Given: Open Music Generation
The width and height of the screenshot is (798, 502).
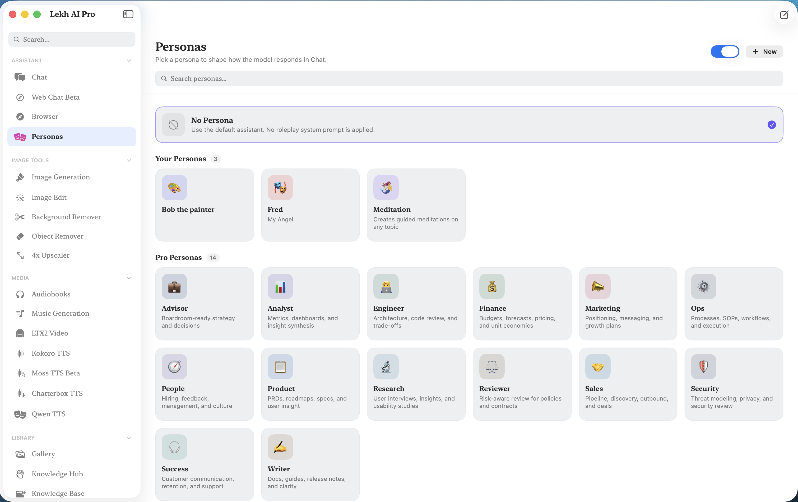Looking at the screenshot, I should tap(72, 313).
